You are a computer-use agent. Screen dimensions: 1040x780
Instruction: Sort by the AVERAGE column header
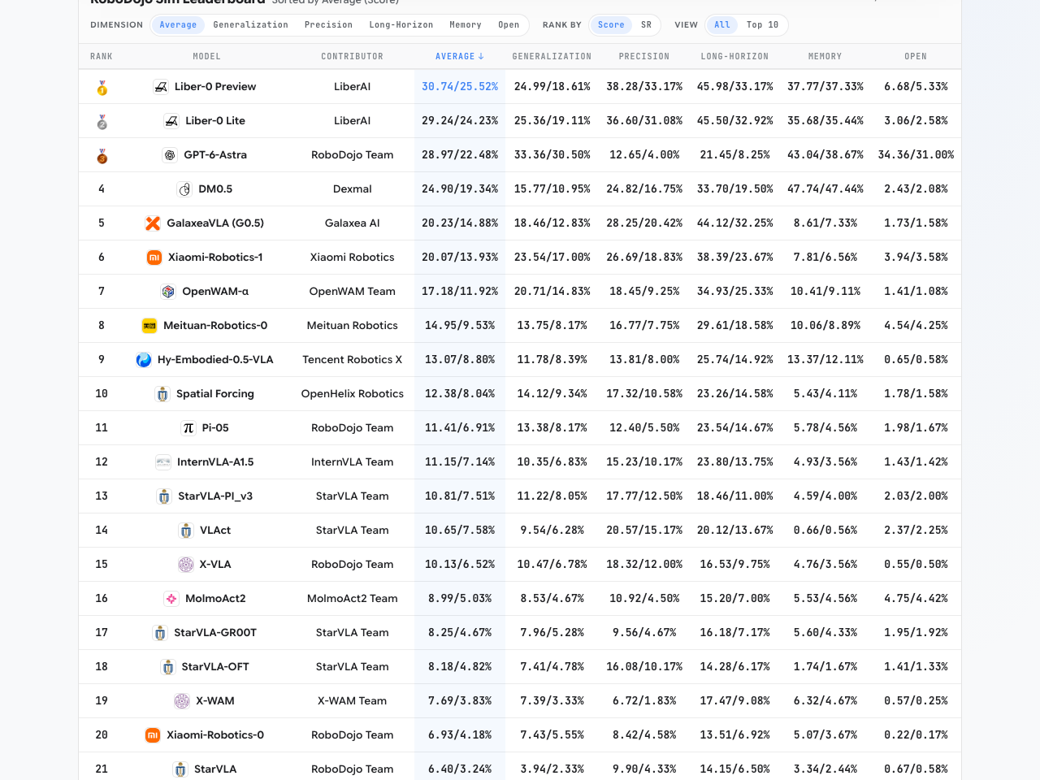(460, 57)
